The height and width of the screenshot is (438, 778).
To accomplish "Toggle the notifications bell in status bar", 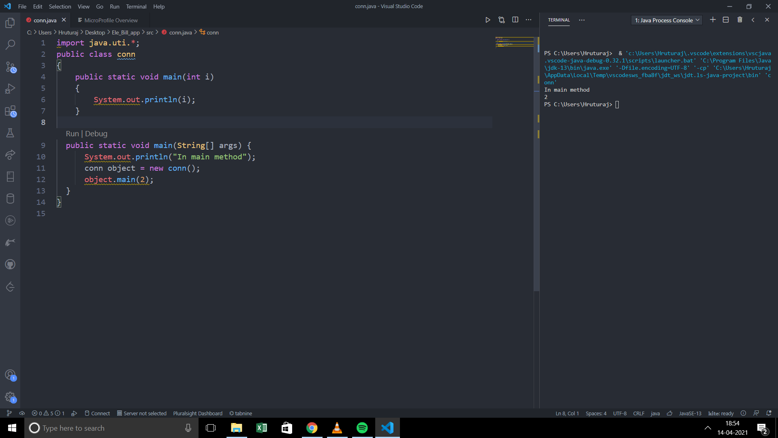I will (769, 413).
